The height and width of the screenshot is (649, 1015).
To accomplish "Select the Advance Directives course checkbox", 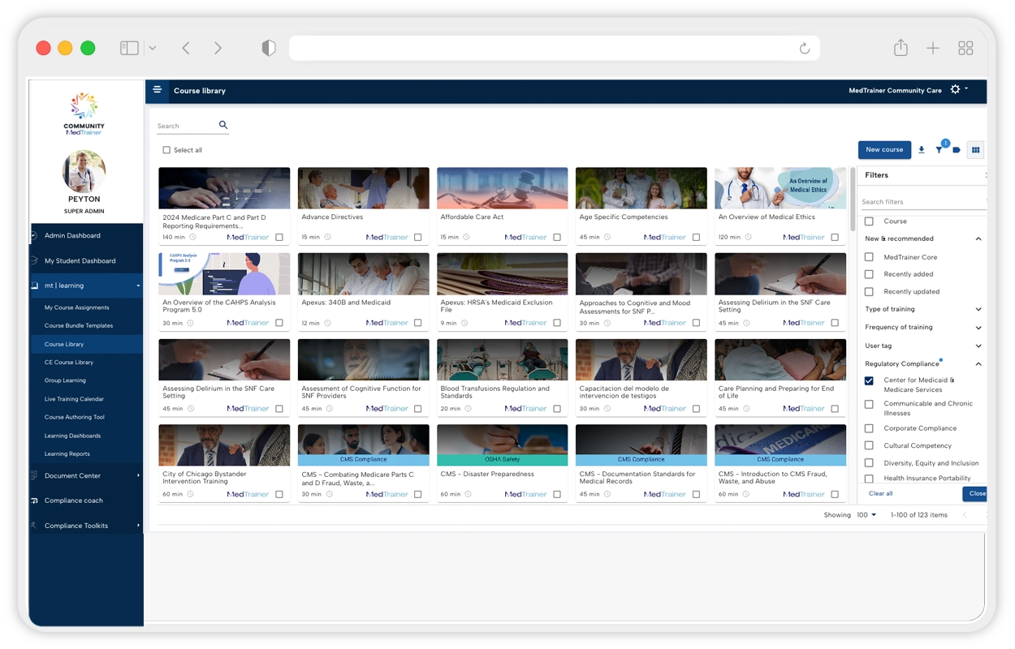I will click(417, 238).
